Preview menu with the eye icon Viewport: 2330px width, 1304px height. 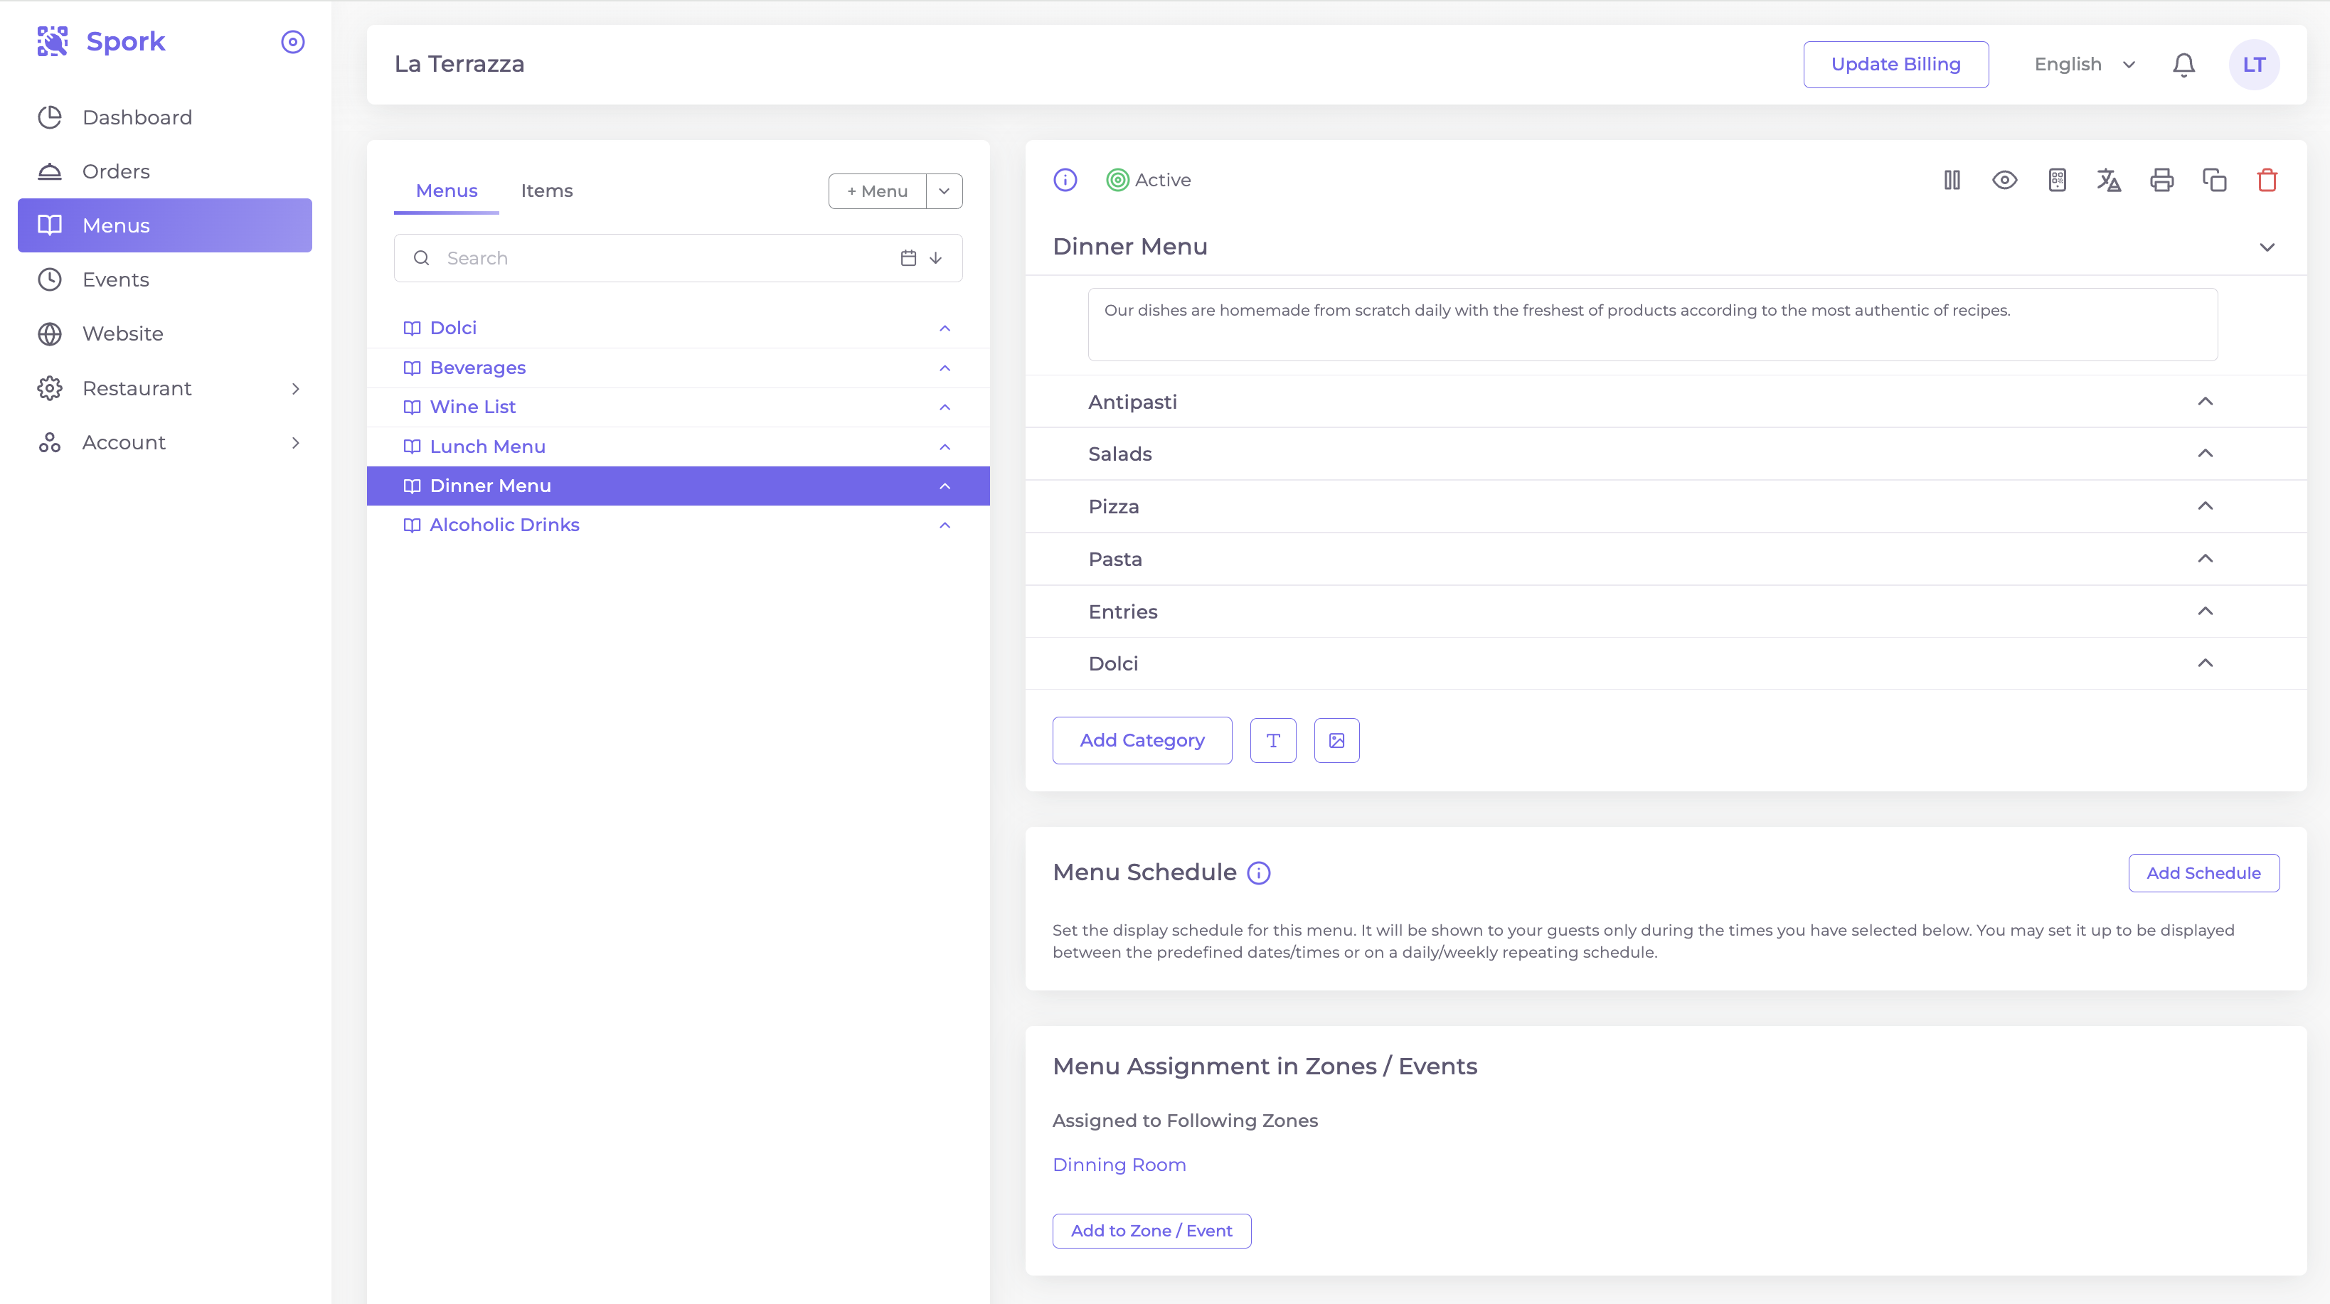2004,180
